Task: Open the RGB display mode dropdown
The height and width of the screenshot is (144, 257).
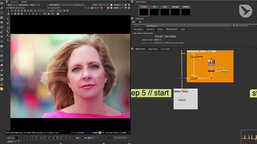Action: coord(35,5)
